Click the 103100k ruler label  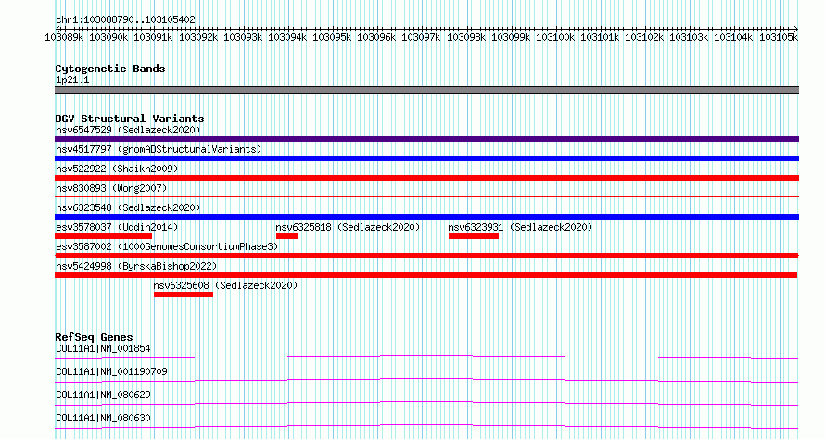coord(555,37)
